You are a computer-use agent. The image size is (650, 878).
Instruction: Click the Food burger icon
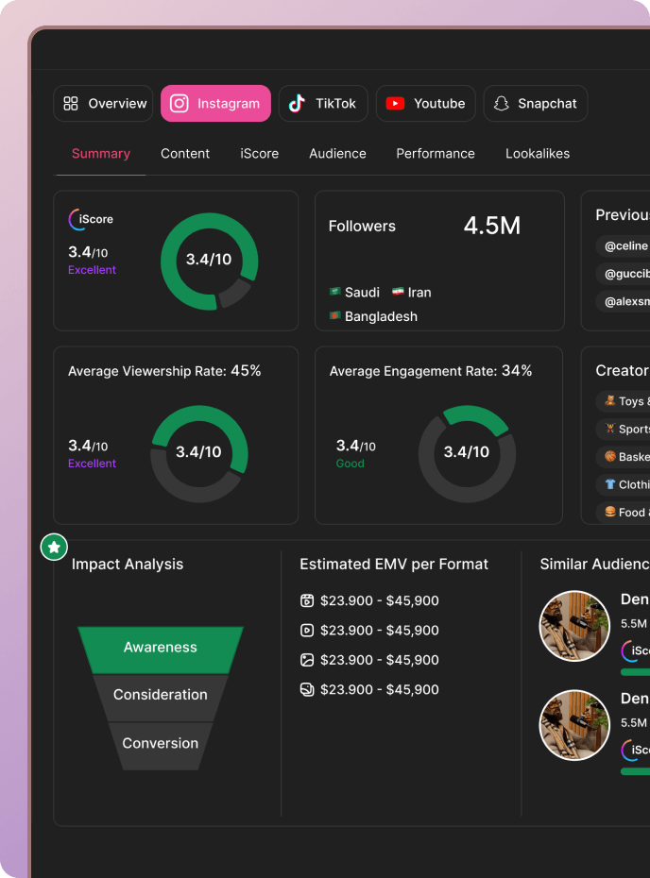pos(610,512)
